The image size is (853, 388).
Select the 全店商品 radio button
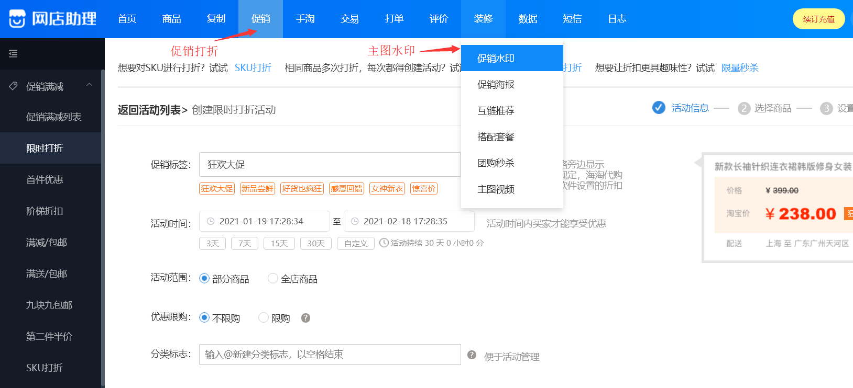[x=272, y=278]
